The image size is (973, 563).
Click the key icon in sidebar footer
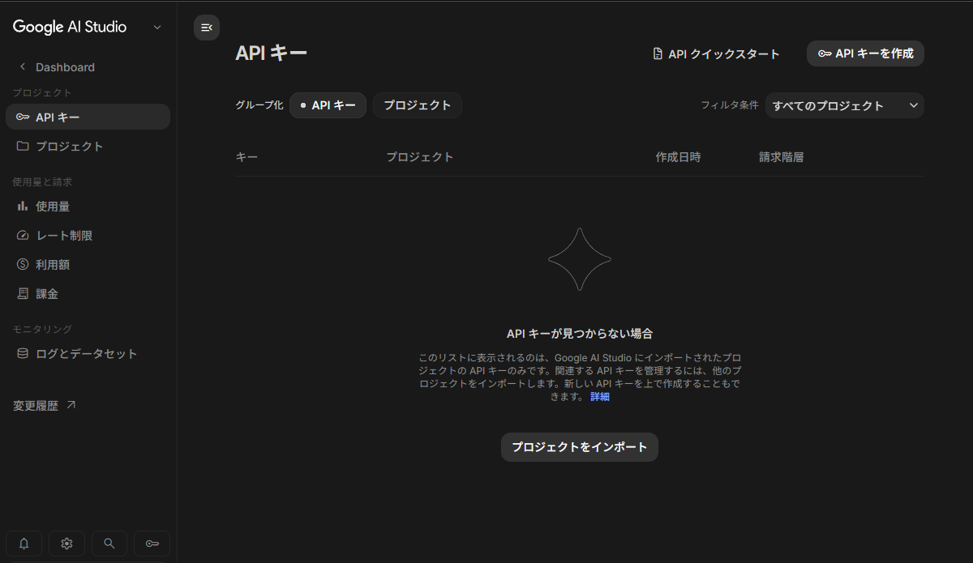click(x=152, y=544)
